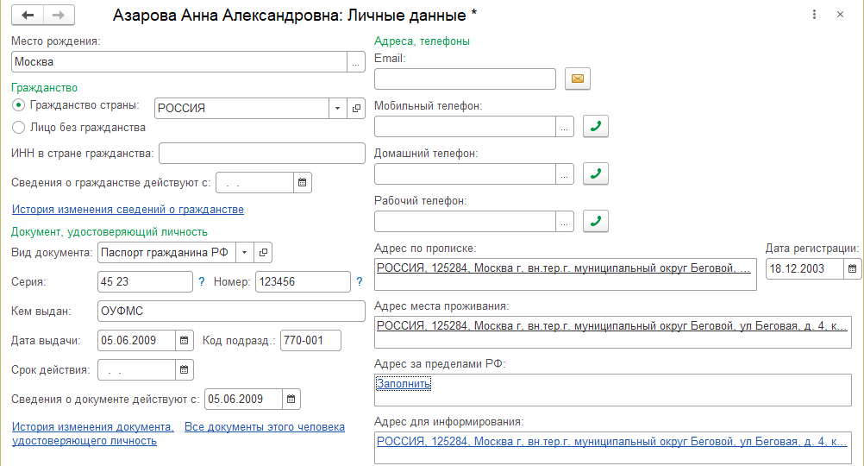
Task: Open calendar for document validity period
Action: tap(185, 370)
